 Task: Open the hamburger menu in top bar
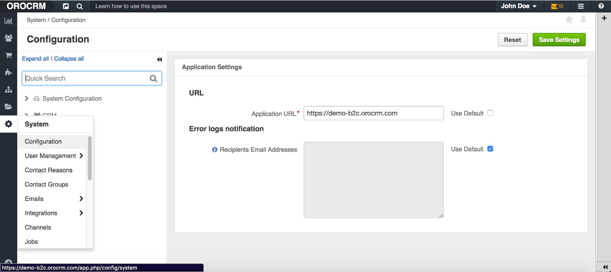point(581,6)
